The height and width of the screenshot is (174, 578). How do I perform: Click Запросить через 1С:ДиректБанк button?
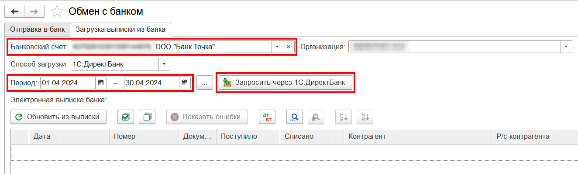[286, 83]
